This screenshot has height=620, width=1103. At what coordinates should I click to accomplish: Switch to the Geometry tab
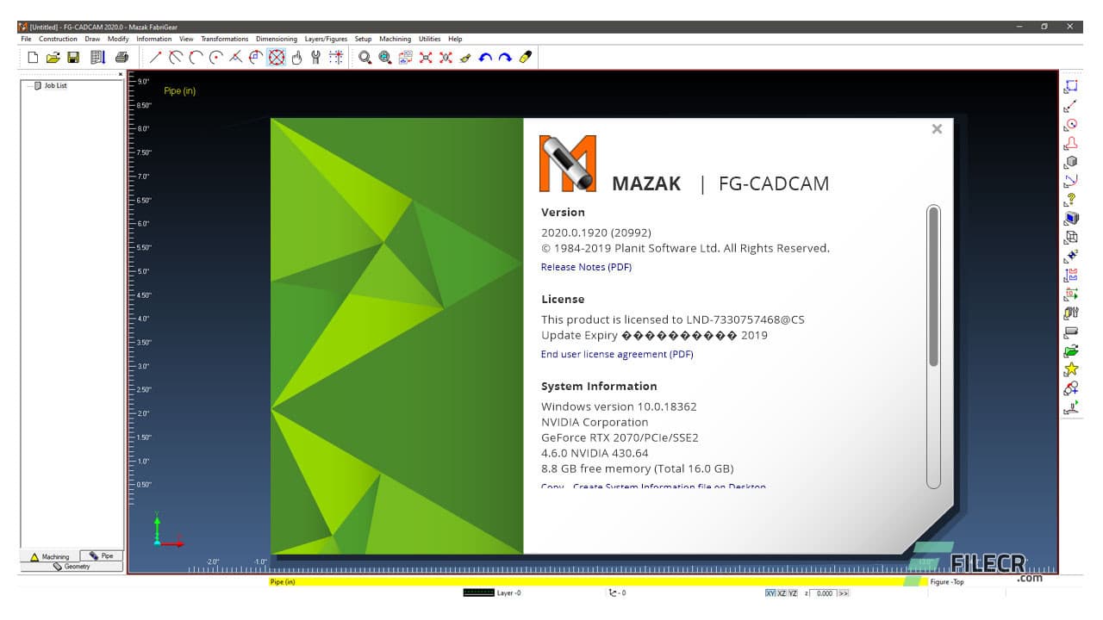73,567
